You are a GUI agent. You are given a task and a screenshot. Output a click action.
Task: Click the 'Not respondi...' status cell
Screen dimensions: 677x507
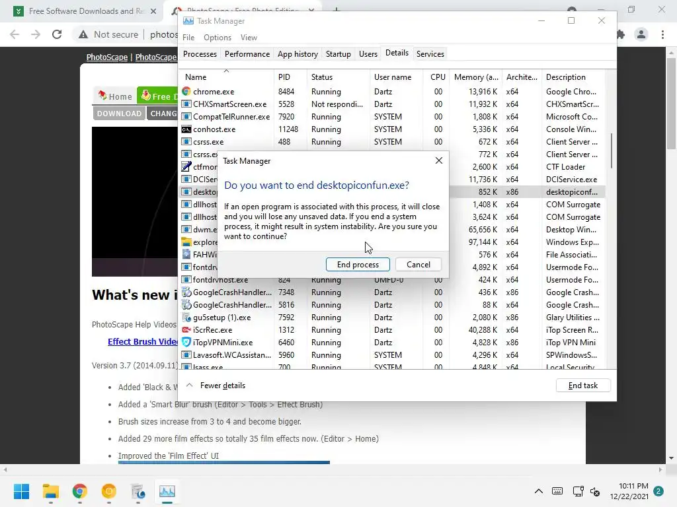point(337,104)
